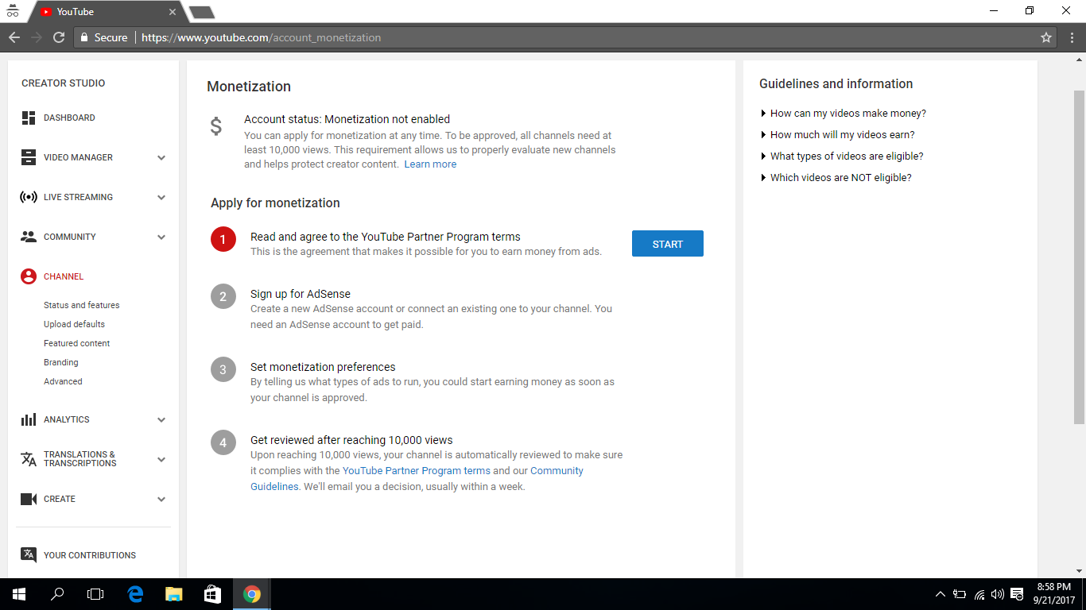The height and width of the screenshot is (610, 1086).
Task: Click the red Channel account icon
Action: [x=29, y=276]
